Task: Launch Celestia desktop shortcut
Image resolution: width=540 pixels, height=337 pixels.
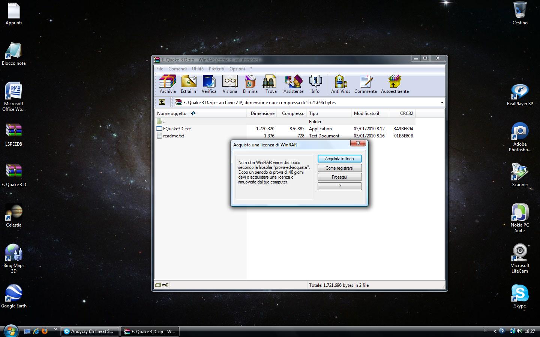Action: [14, 216]
